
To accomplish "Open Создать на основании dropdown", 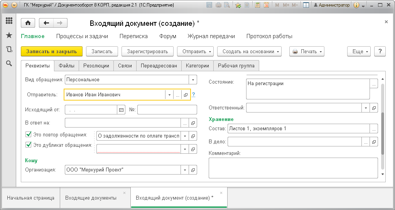I will click(x=250, y=51).
